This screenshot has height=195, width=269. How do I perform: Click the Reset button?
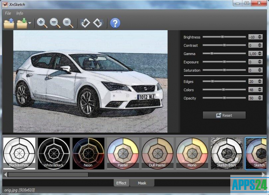[224, 115]
